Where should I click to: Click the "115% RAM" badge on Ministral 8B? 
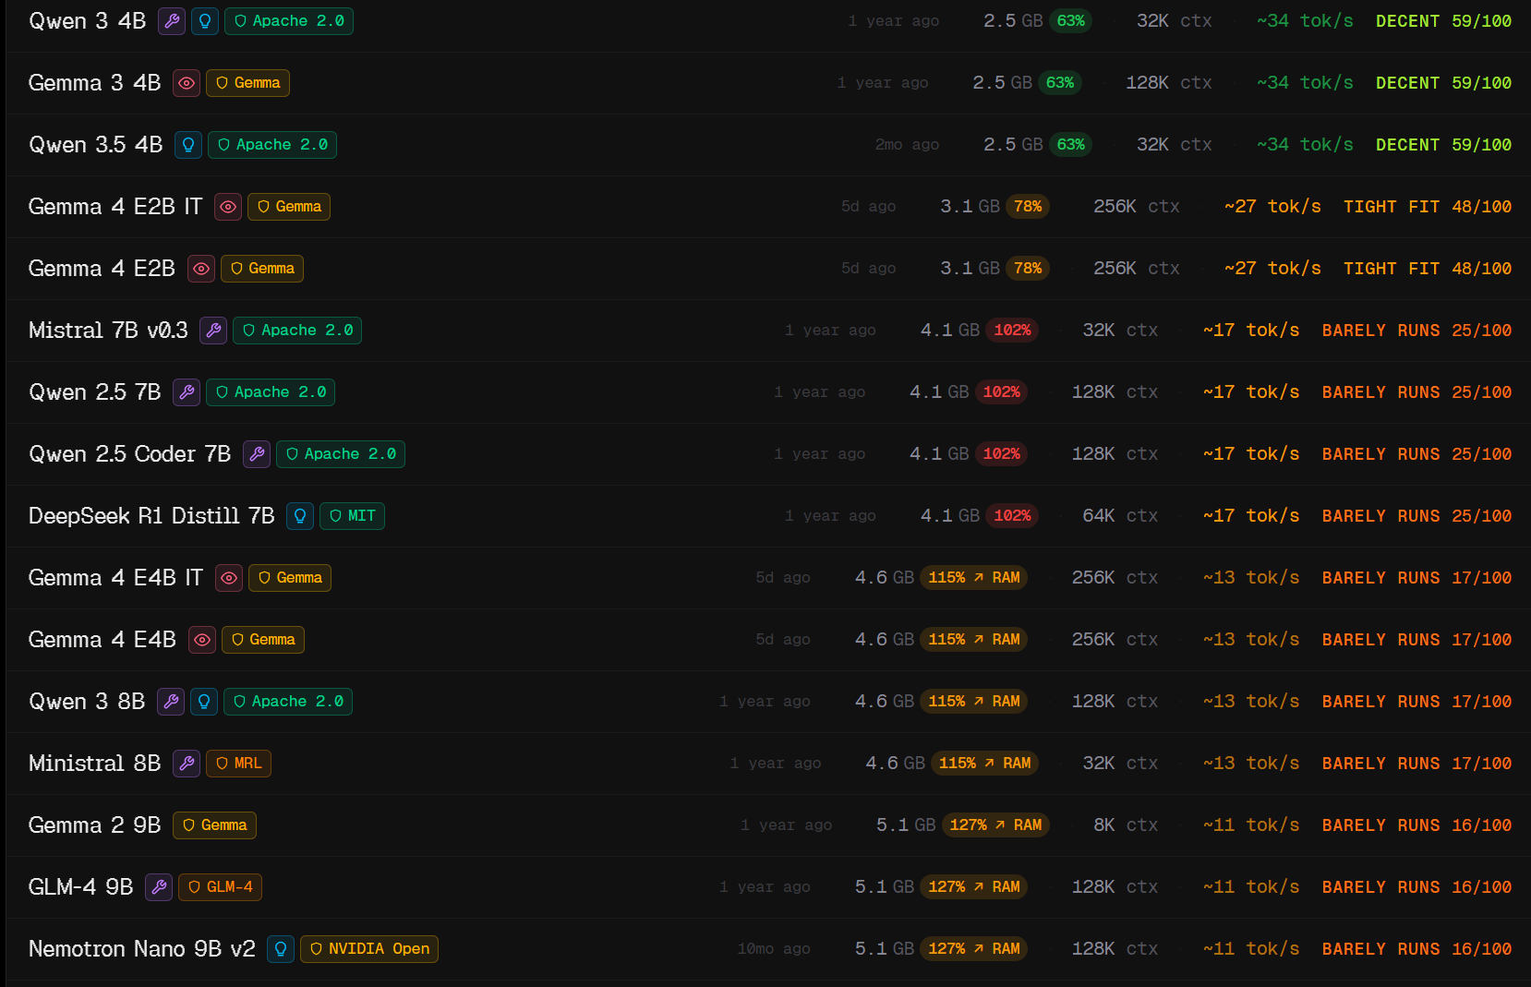point(984,764)
